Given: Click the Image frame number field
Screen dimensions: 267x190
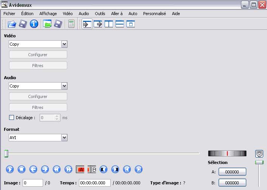Looking at the screenshot, I should (33, 183).
